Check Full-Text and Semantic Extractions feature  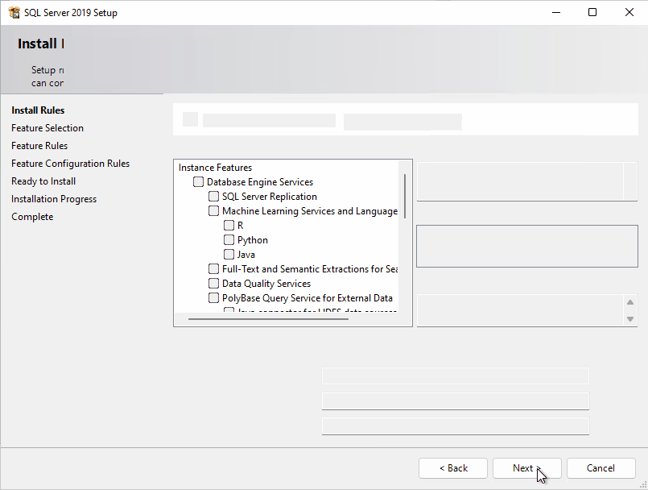(x=213, y=268)
